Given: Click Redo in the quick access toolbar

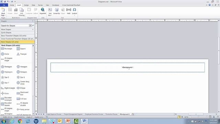Looking at the screenshot, I should pyautogui.click(x=12, y=1).
